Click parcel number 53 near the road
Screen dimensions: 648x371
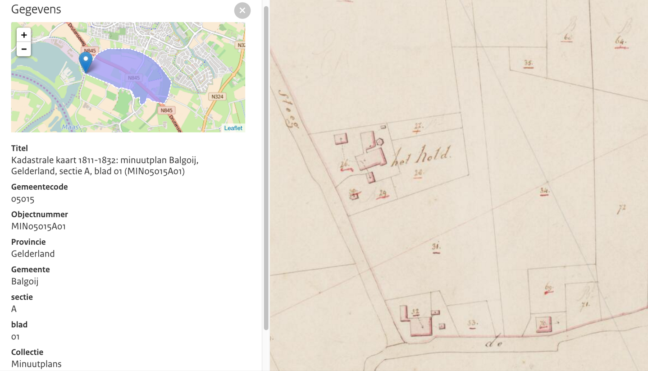point(472,323)
